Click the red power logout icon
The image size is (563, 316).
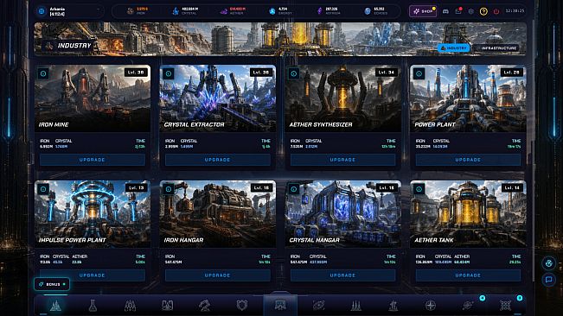click(x=496, y=11)
